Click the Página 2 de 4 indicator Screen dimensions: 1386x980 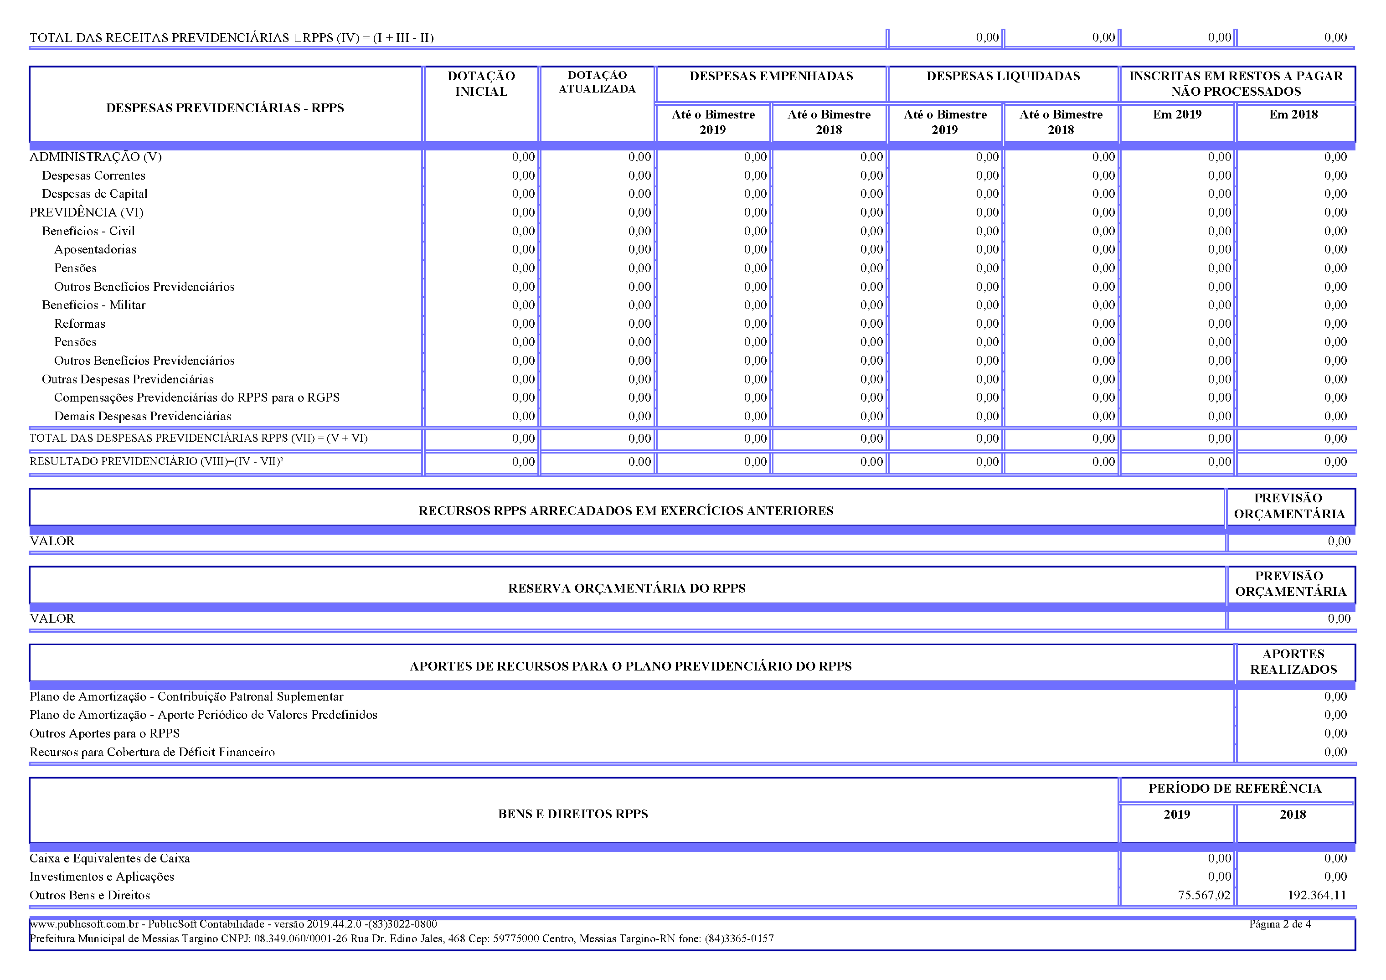1279,924
